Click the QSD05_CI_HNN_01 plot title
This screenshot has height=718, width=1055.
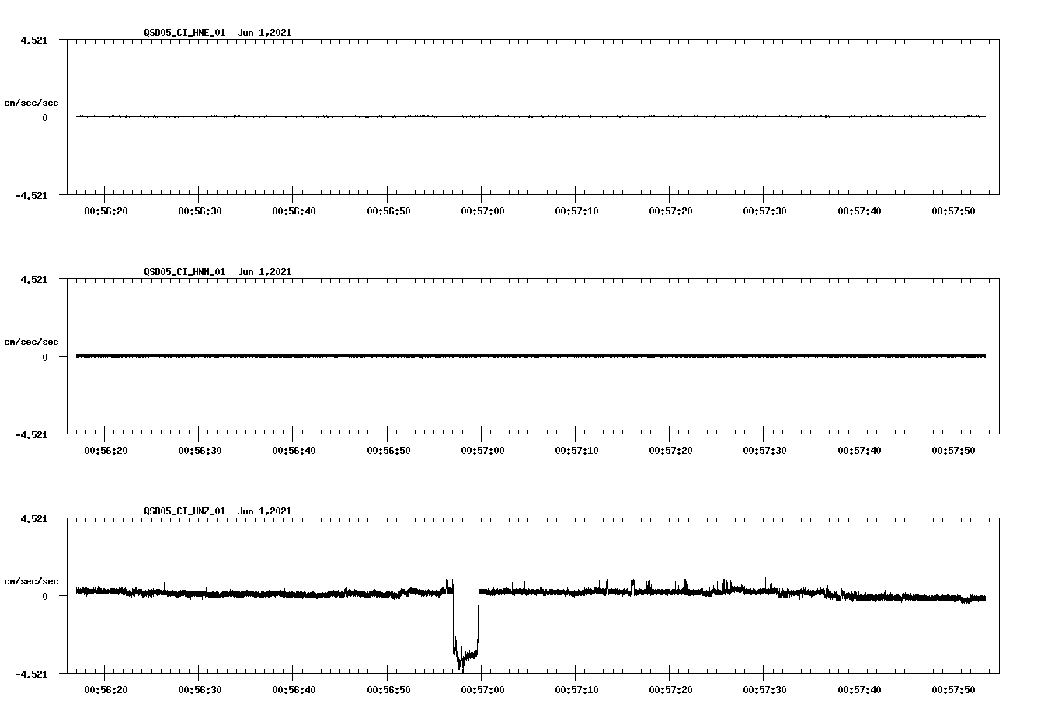[218, 272]
